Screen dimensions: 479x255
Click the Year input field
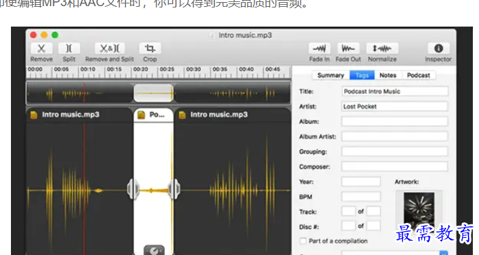point(361,181)
